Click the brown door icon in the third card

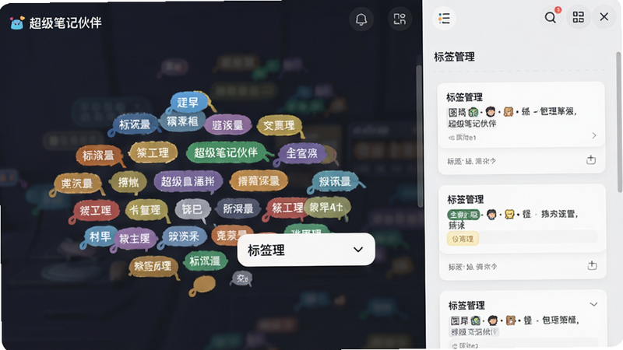pos(511,320)
